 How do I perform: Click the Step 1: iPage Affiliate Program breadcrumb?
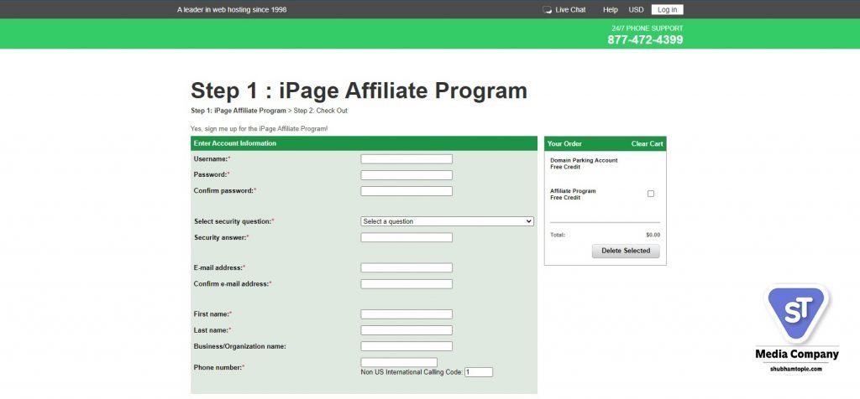click(x=239, y=111)
